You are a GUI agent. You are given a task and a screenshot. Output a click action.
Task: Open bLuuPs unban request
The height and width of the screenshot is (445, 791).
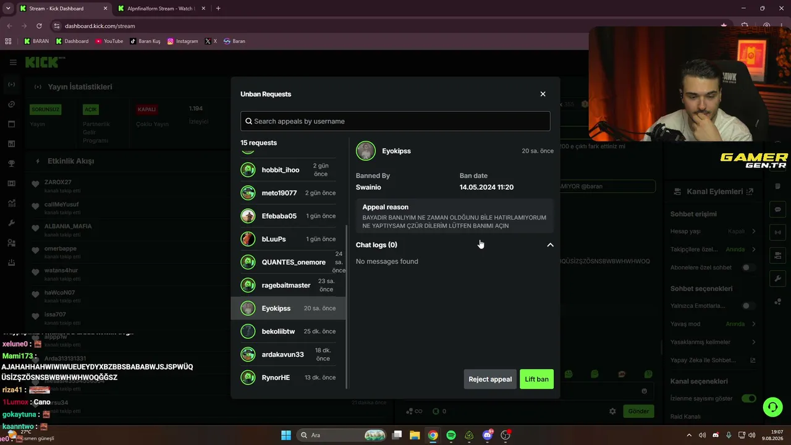pos(288,239)
